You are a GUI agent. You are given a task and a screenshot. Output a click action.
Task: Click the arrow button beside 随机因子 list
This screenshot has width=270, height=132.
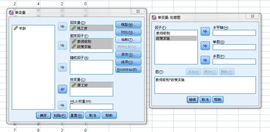(62, 67)
